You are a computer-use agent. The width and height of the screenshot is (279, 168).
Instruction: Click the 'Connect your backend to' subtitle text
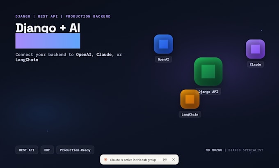[x=44, y=55]
